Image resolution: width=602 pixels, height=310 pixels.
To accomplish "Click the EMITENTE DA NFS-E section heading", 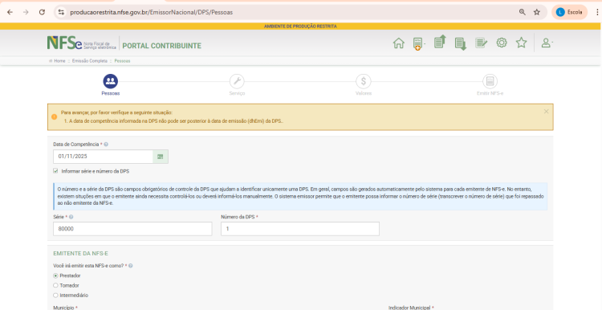I will click(x=80, y=254).
